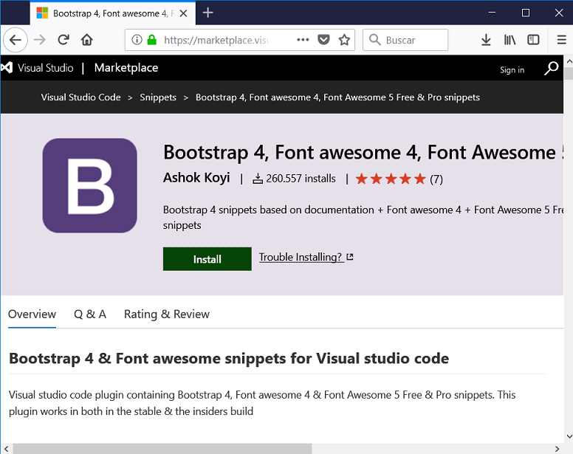Focus the Buscar search box
The image size is (573, 454).
[x=405, y=40]
